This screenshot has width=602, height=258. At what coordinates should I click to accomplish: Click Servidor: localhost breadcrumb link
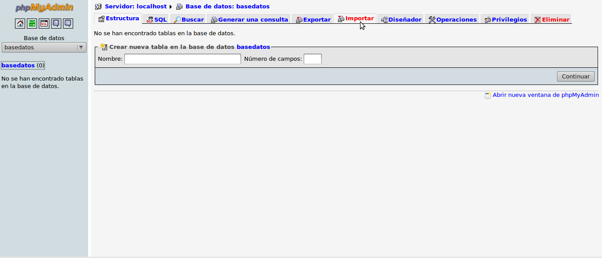point(136,7)
